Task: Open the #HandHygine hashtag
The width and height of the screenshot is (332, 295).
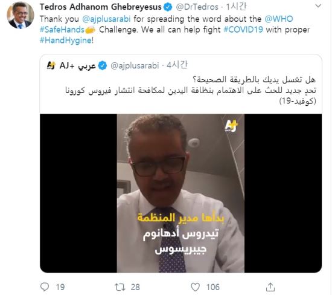Action: click(x=66, y=41)
